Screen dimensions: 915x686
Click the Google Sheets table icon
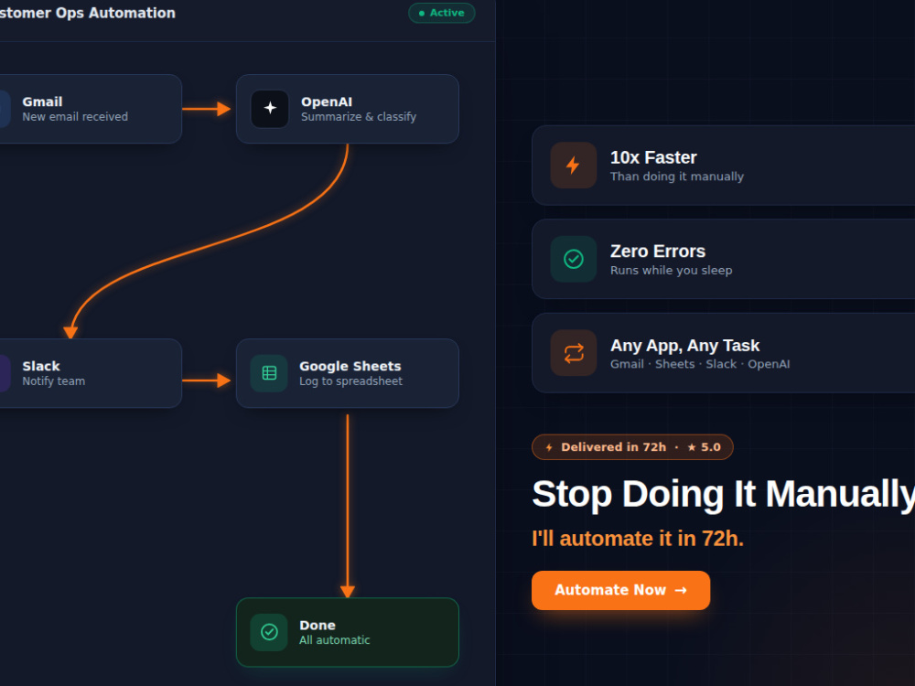269,373
